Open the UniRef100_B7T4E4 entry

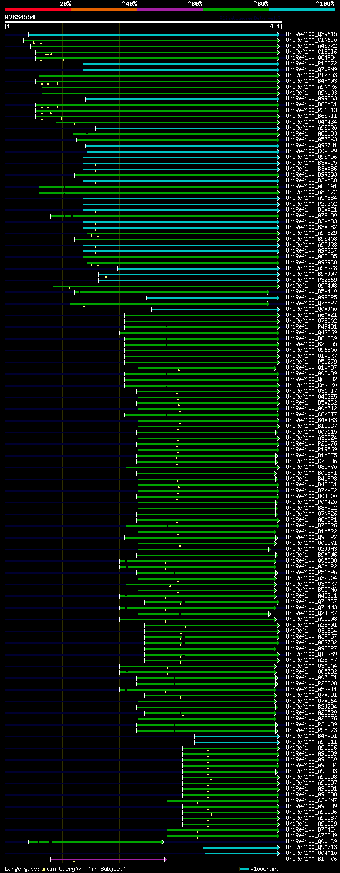coord(311,829)
